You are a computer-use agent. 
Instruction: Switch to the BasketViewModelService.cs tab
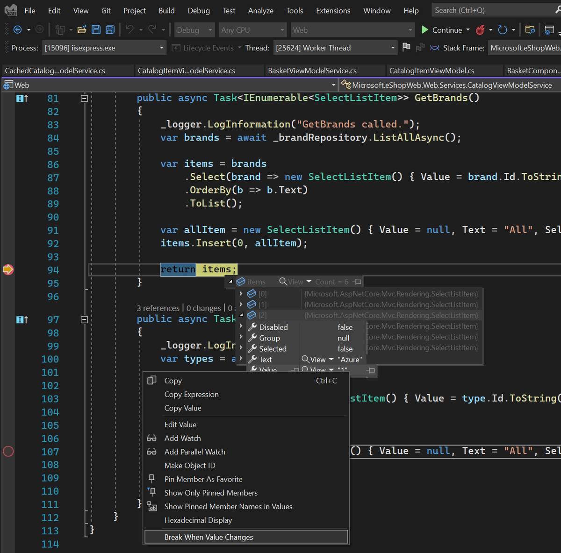(x=312, y=71)
